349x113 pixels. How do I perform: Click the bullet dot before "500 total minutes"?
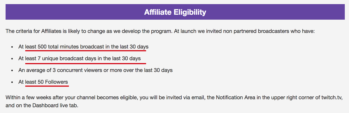[12, 47]
